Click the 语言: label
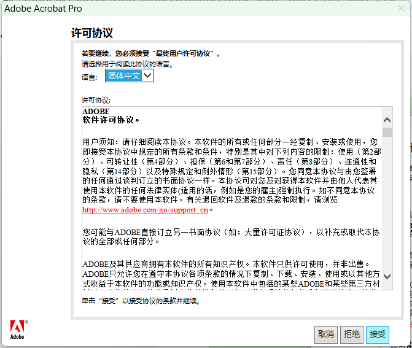412x348 pixels. point(89,77)
